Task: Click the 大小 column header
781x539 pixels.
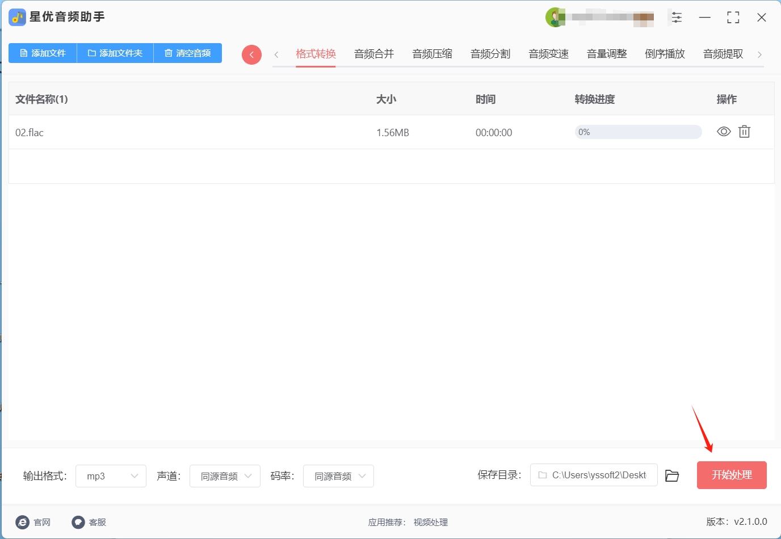Action: 387,99
